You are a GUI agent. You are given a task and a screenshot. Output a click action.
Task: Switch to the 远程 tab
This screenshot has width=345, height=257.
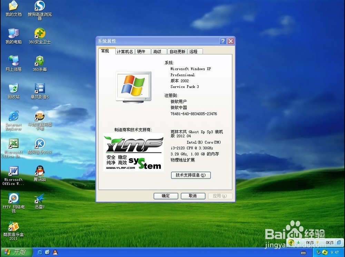195,51
